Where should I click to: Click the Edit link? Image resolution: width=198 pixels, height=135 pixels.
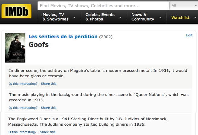pyautogui.click(x=189, y=35)
